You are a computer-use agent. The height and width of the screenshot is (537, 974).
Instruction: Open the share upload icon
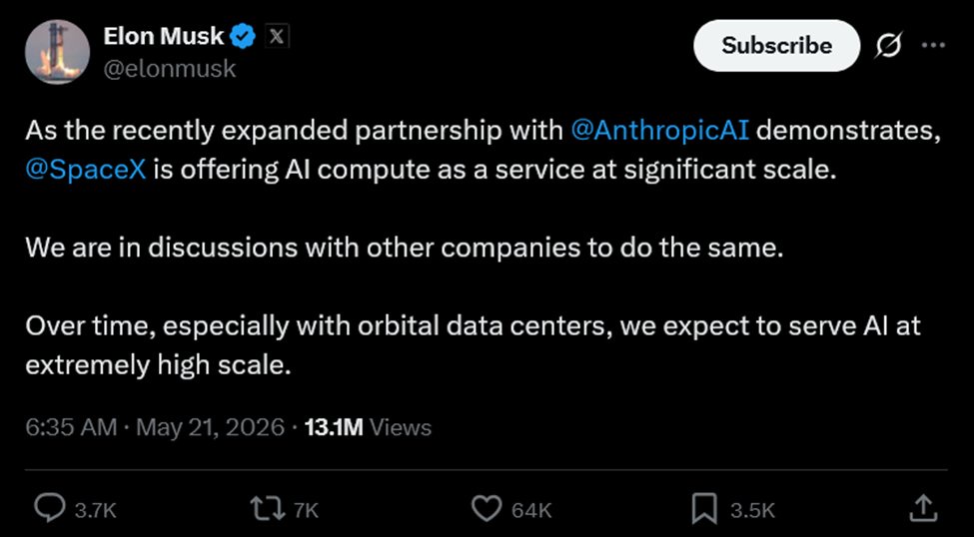point(923,508)
